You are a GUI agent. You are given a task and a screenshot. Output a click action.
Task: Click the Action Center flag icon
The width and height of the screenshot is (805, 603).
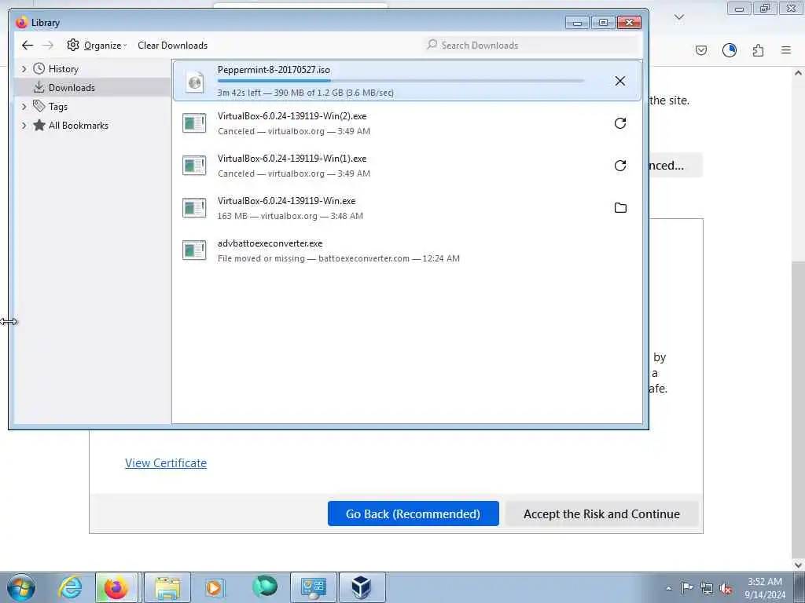687,587
